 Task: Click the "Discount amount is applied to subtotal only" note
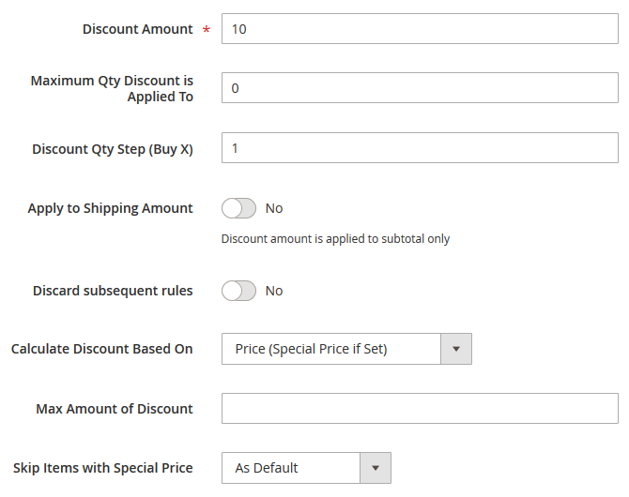(x=335, y=239)
